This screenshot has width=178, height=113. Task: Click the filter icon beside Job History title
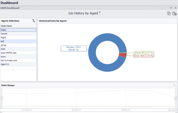pyautogui.click(x=100, y=12)
